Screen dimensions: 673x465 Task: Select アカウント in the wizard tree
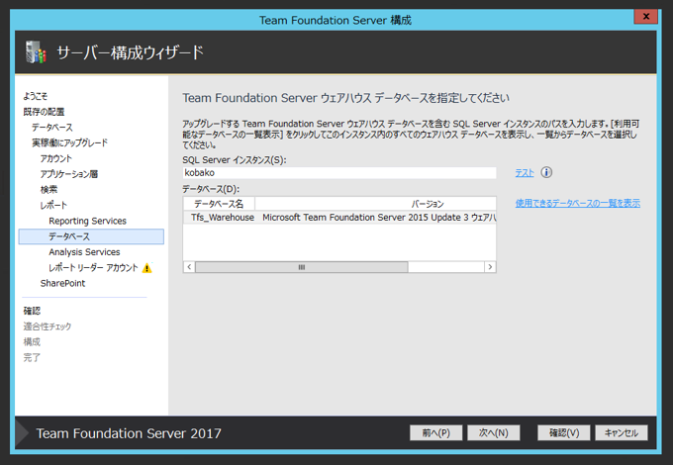click(55, 158)
